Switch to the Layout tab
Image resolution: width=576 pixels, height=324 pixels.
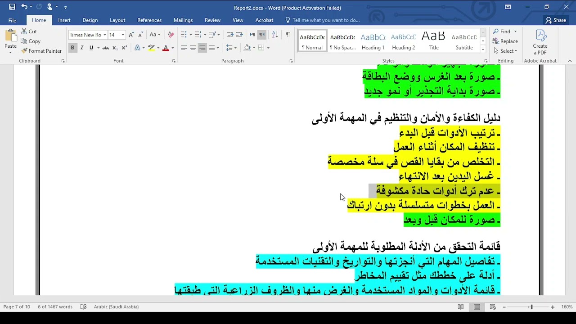[x=117, y=20]
